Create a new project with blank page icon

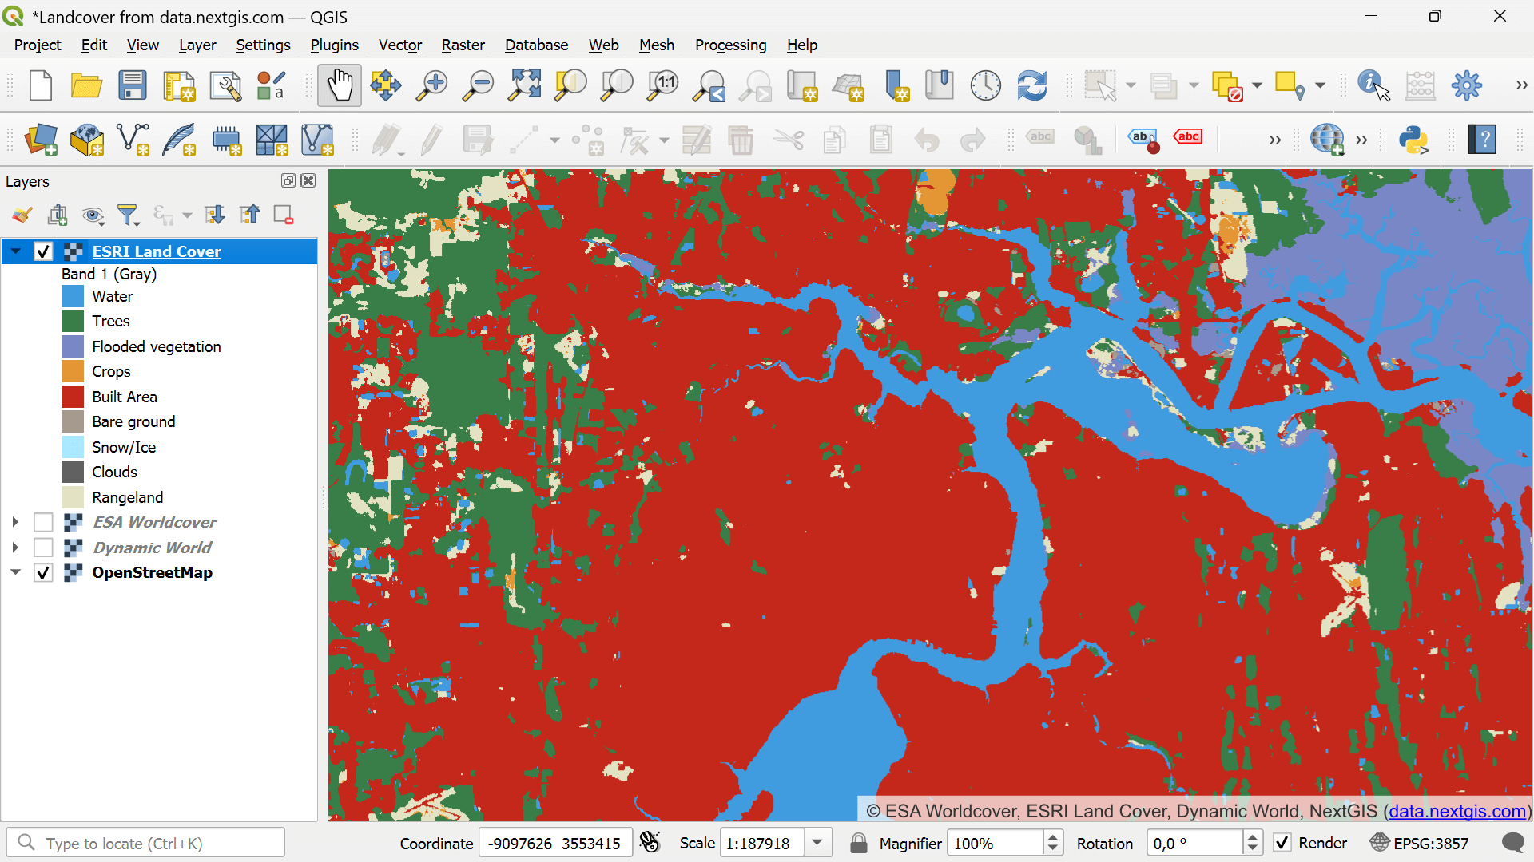coord(40,85)
